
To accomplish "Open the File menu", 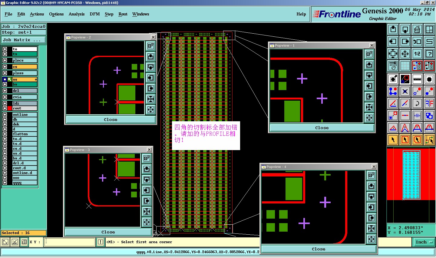I will 8,14.
